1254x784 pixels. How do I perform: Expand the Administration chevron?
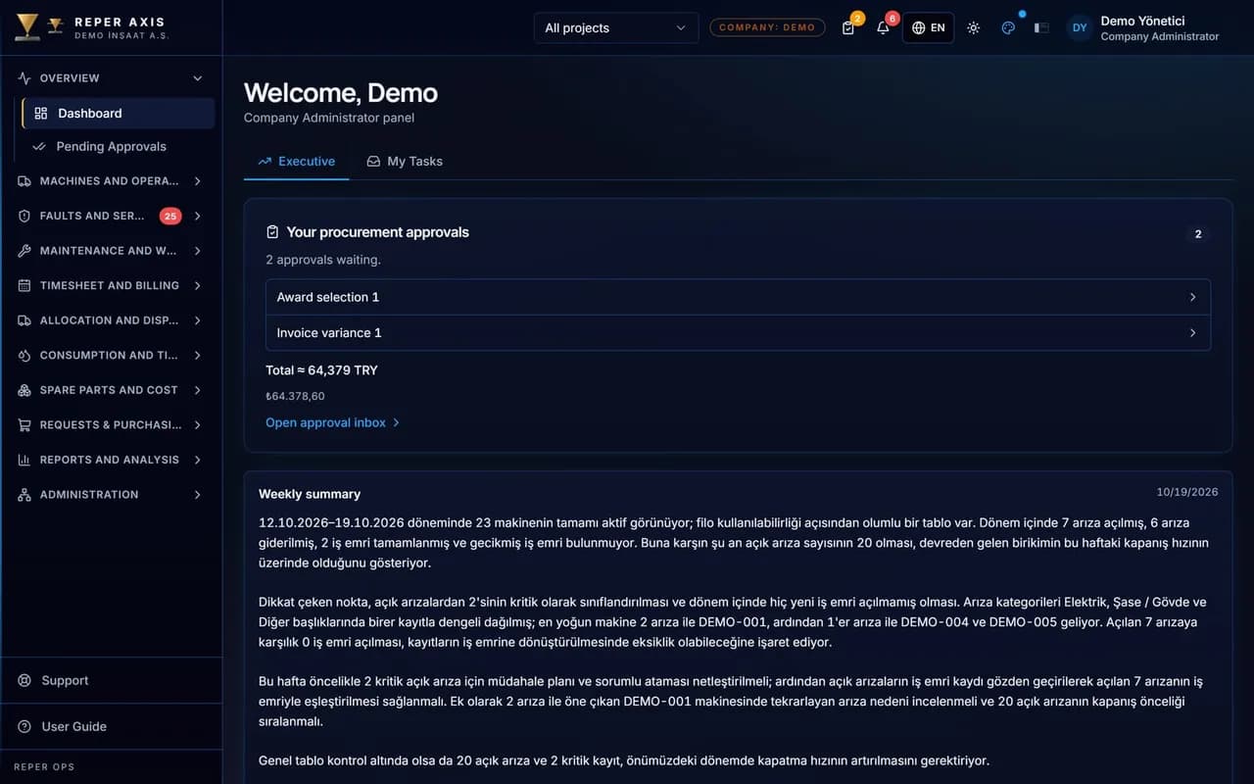click(x=198, y=495)
